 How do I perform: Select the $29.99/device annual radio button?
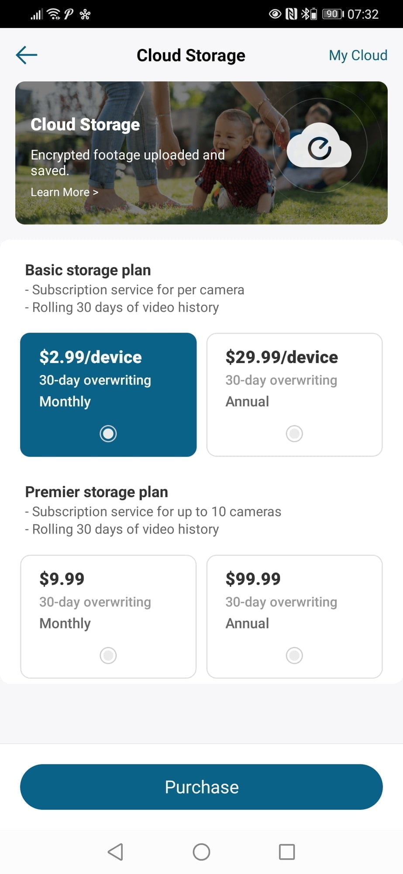click(x=294, y=434)
